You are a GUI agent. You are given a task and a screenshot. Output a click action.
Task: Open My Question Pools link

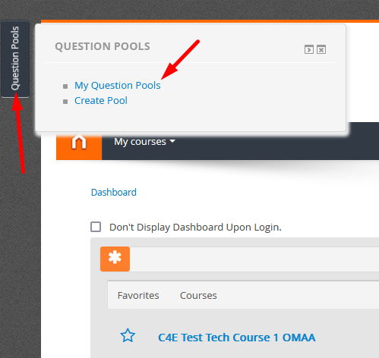click(x=118, y=86)
